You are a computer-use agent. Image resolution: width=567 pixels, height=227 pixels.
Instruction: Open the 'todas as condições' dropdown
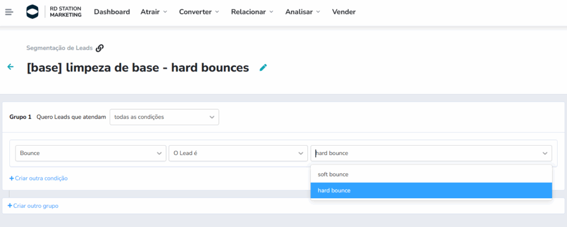click(x=164, y=117)
